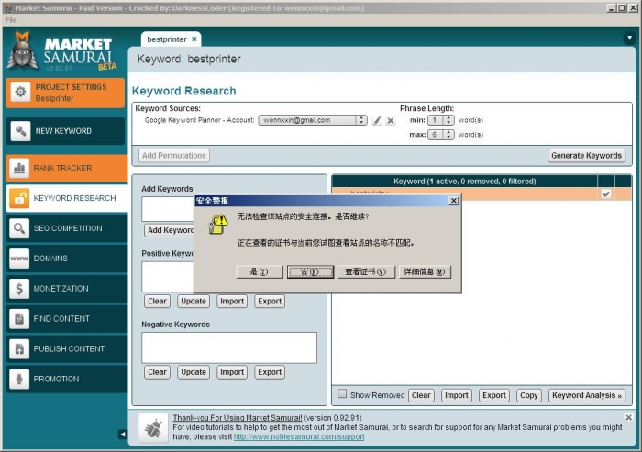Click the Market Samurai logo
This screenshot has width=642, height=452.
[x=62, y=52]
